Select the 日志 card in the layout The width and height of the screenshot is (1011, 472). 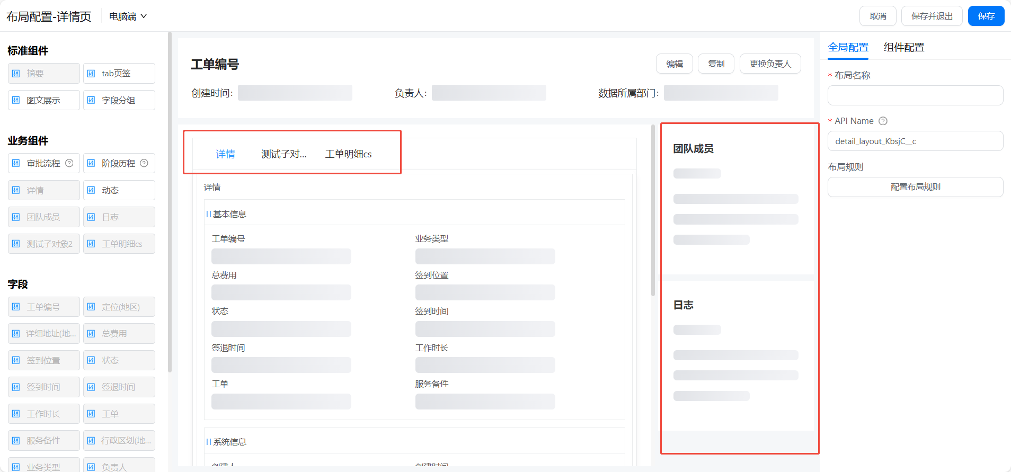[737, 355]
